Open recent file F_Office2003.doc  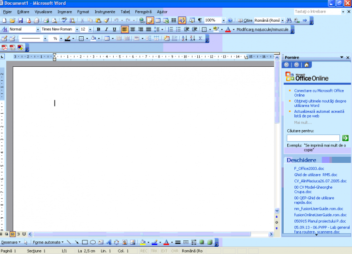[309, 168]
